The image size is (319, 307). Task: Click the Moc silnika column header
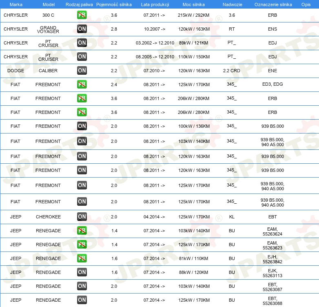point(194,4)
